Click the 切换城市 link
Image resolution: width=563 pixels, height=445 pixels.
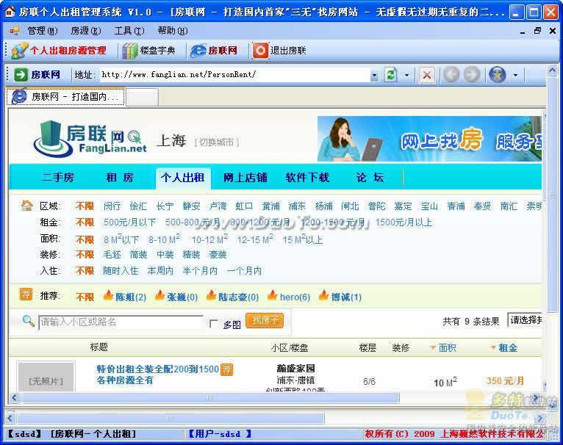217,142
